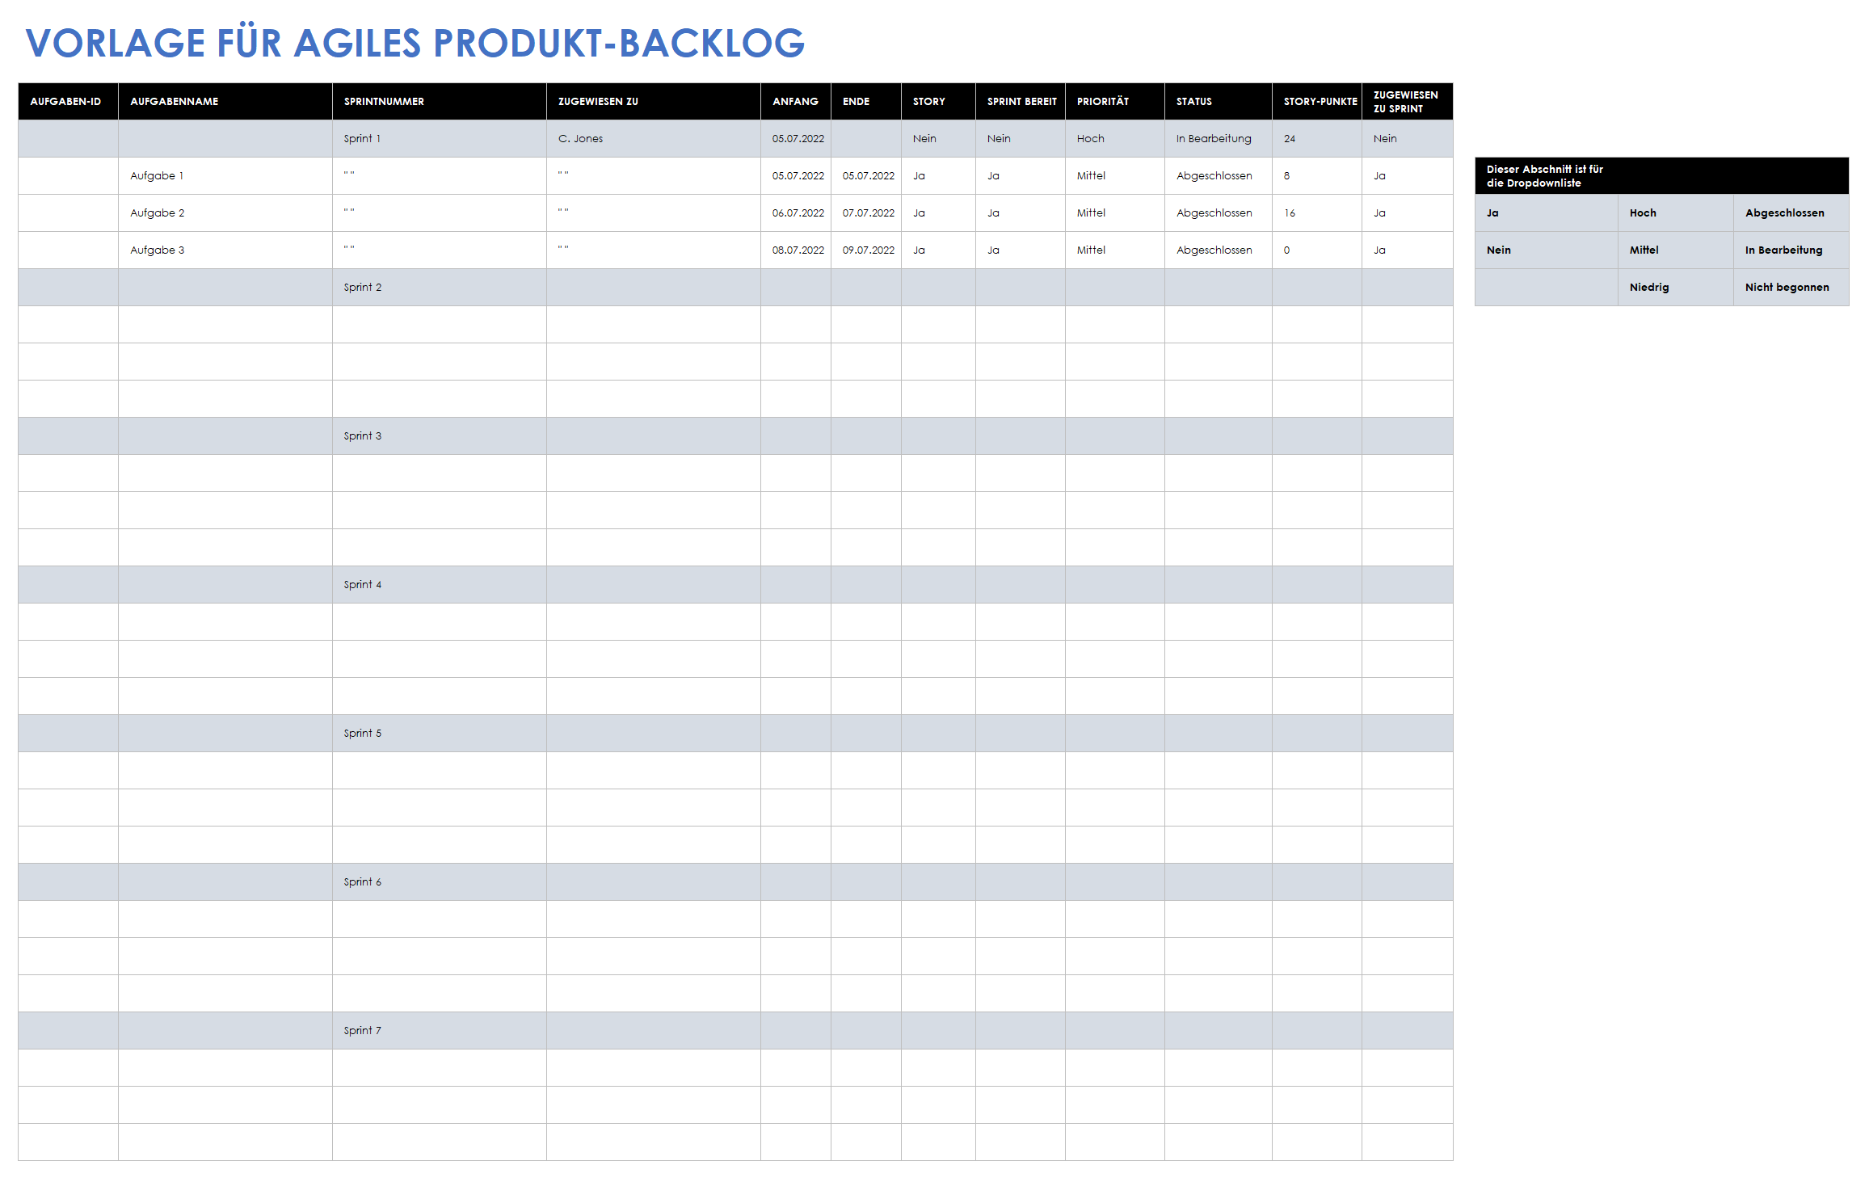Click Aufgabe 2 start date 06.07.2022
Screen dimensions: 1869x1182
796,212
